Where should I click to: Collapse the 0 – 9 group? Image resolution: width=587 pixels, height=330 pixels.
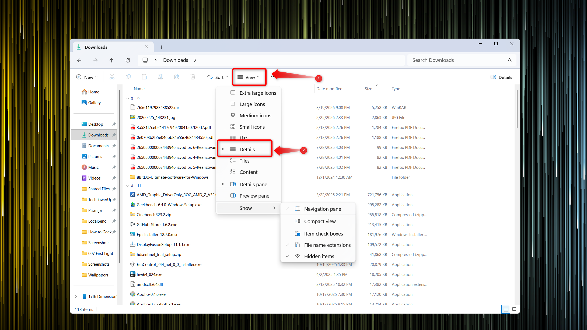(x=128, y=99)
